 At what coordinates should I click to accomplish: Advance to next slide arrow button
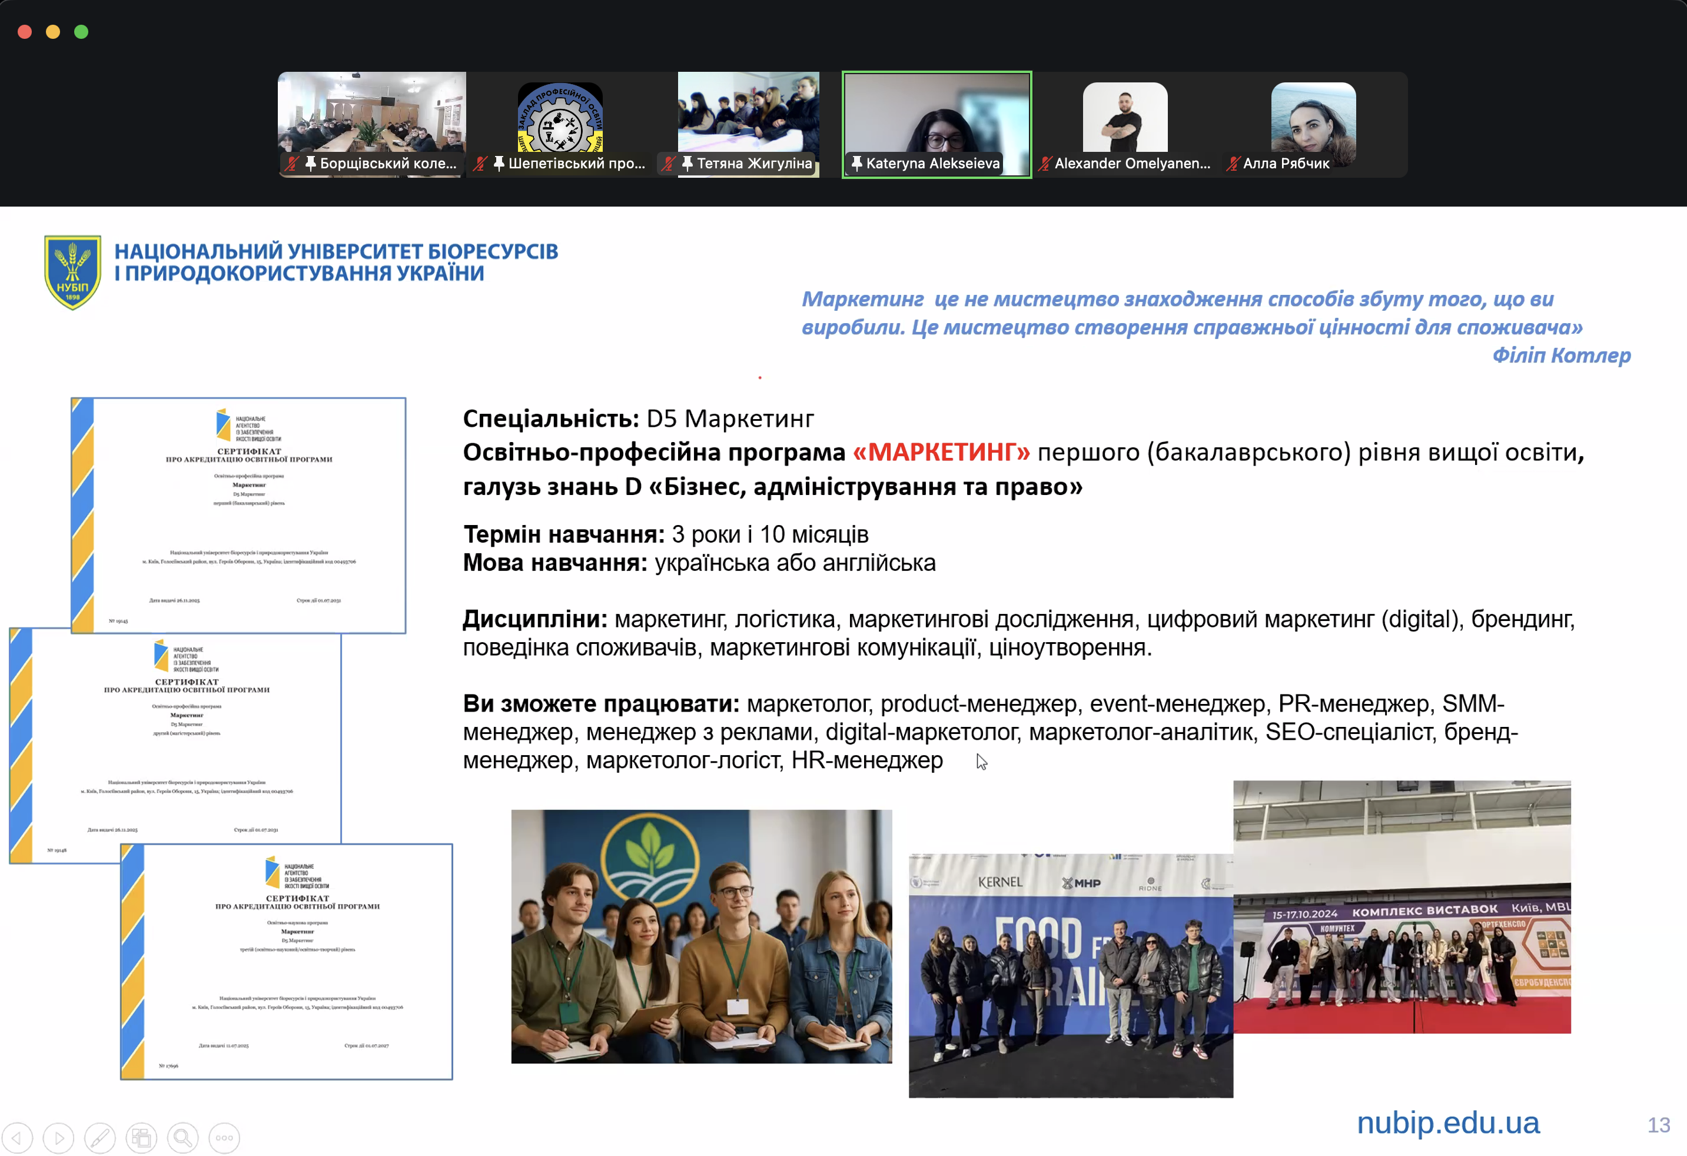pyautogui.click(x=59, y=1137)
